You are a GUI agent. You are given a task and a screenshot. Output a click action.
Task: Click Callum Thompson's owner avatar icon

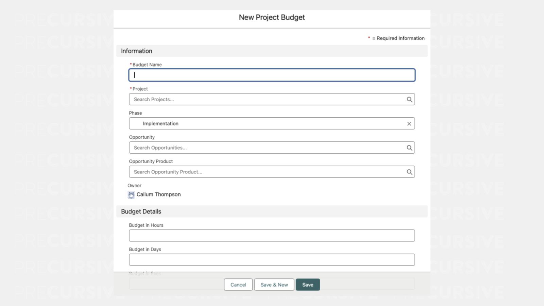(131, 195)
